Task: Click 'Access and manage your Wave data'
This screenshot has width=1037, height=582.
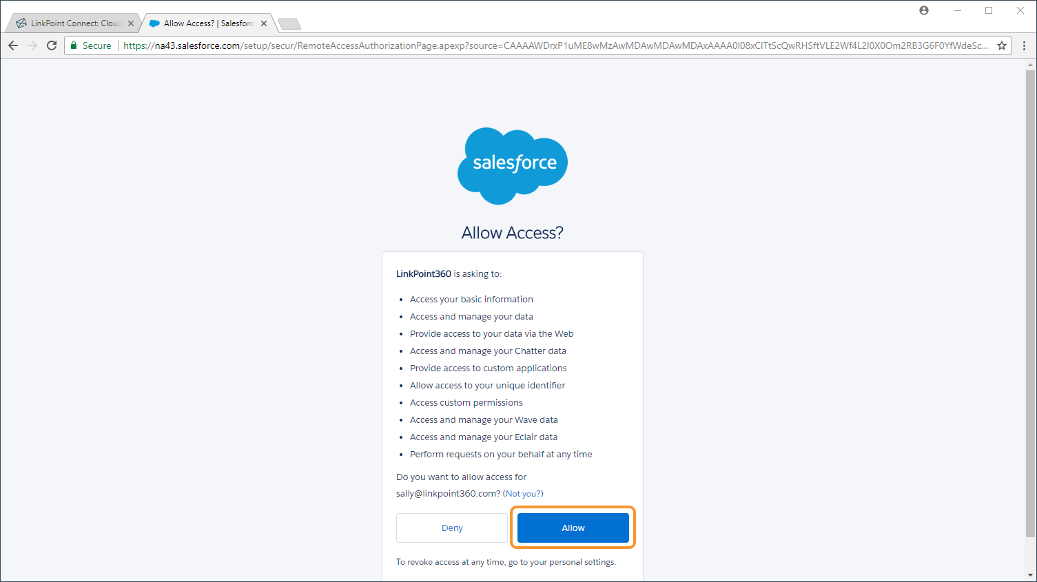Action: coord(484,419)
